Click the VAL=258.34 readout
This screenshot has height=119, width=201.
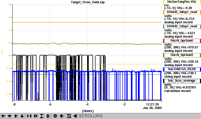189,62
